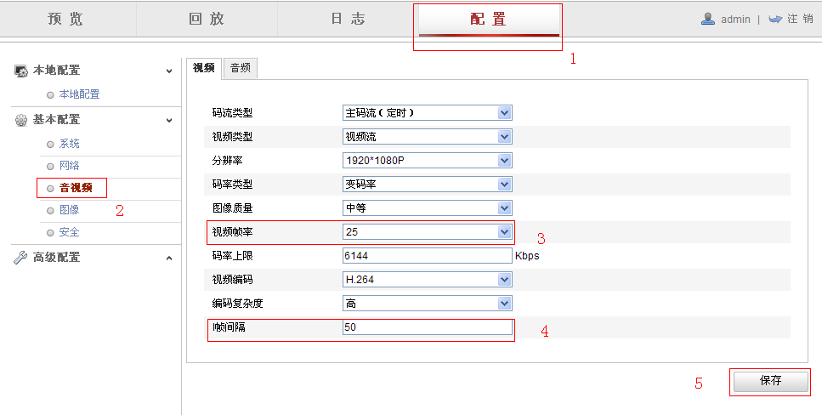The height and width of the screenshot is (415, 822).
Task: Click the logout arrow icon
Action: pos(774,19)
